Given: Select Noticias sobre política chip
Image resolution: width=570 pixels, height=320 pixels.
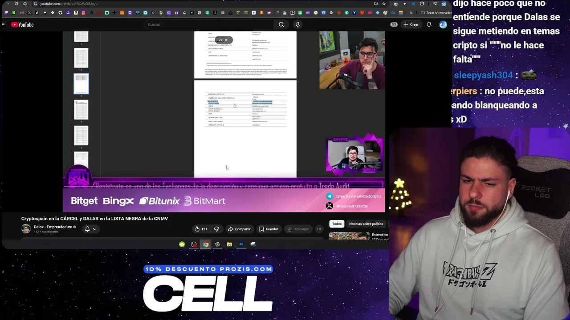Looking at the screenshot, I should pos(366,224).
